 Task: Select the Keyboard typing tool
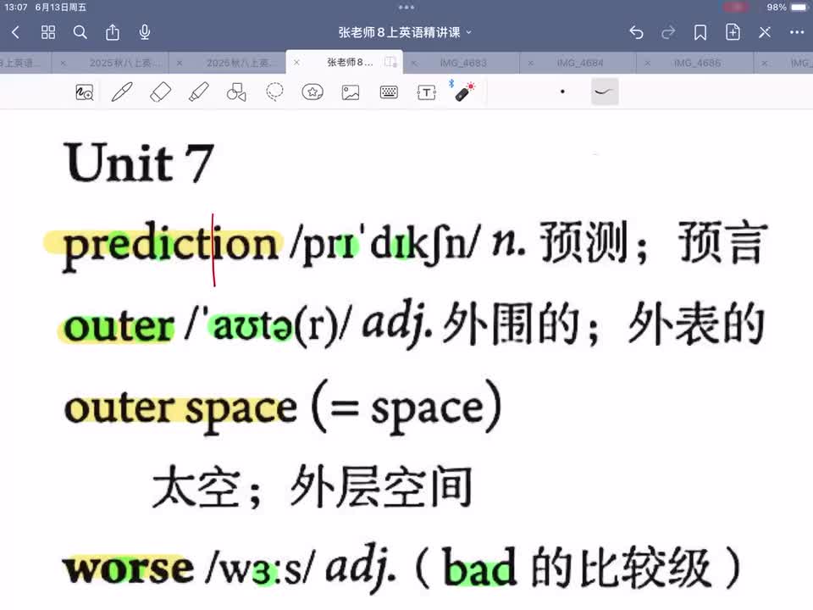tap(389, 92)
